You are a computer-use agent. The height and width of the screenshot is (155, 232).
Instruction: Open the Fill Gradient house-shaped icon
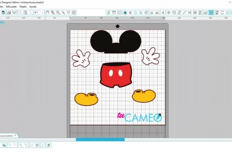pos(130,13)
